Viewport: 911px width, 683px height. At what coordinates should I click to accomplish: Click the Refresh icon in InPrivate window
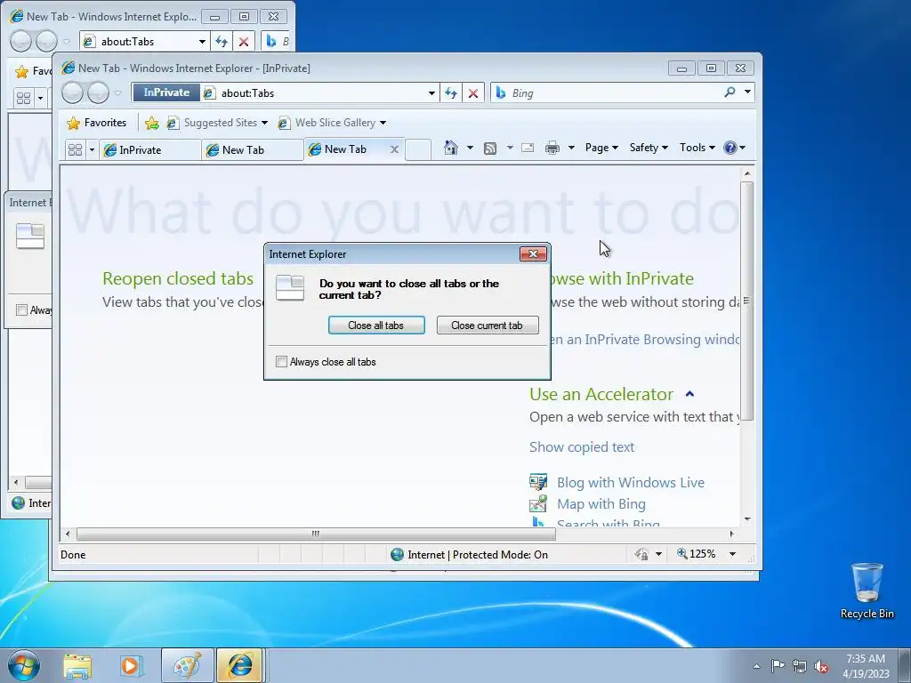(x=451, y=92)
